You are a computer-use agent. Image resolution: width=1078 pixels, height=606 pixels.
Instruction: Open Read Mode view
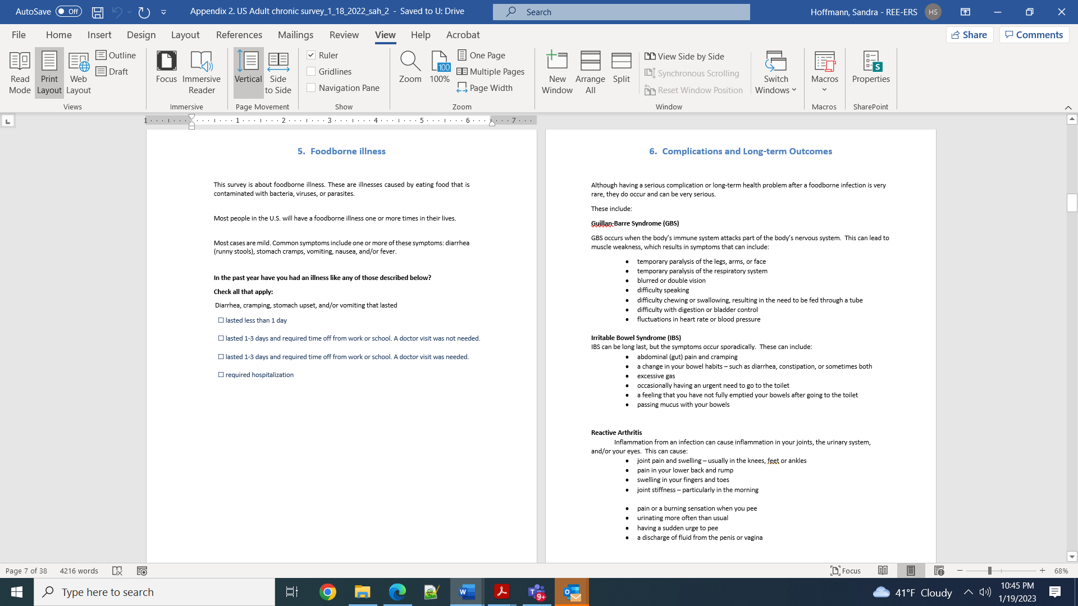(x=20, y=73)
